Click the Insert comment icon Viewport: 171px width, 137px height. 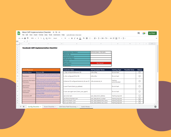click(114, 38)
